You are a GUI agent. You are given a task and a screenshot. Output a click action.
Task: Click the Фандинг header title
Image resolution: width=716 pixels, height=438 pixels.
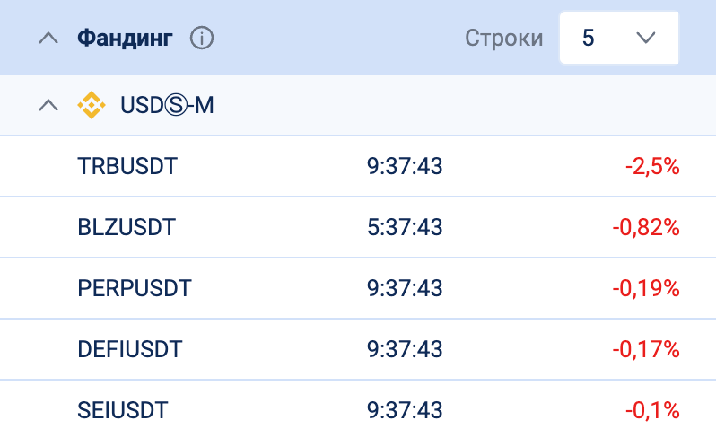point(126,39)
